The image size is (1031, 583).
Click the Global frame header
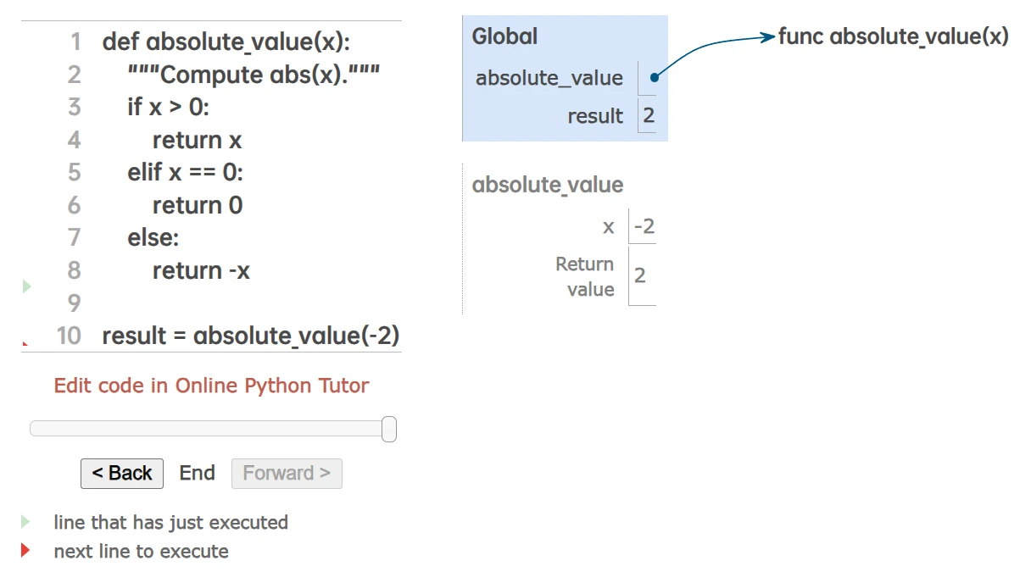pos(504,36)
